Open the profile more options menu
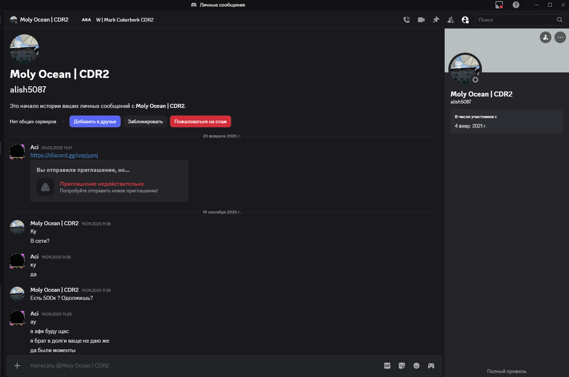This screenshot has height=377, width=569. [560, 37]
